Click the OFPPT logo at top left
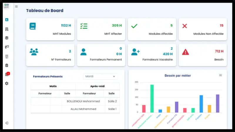 [x=7, y=6]
